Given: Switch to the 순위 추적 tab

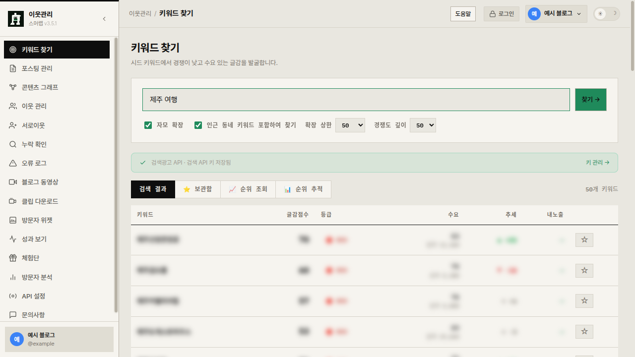Looking at the screenshot, I should [x=304, y=189].
